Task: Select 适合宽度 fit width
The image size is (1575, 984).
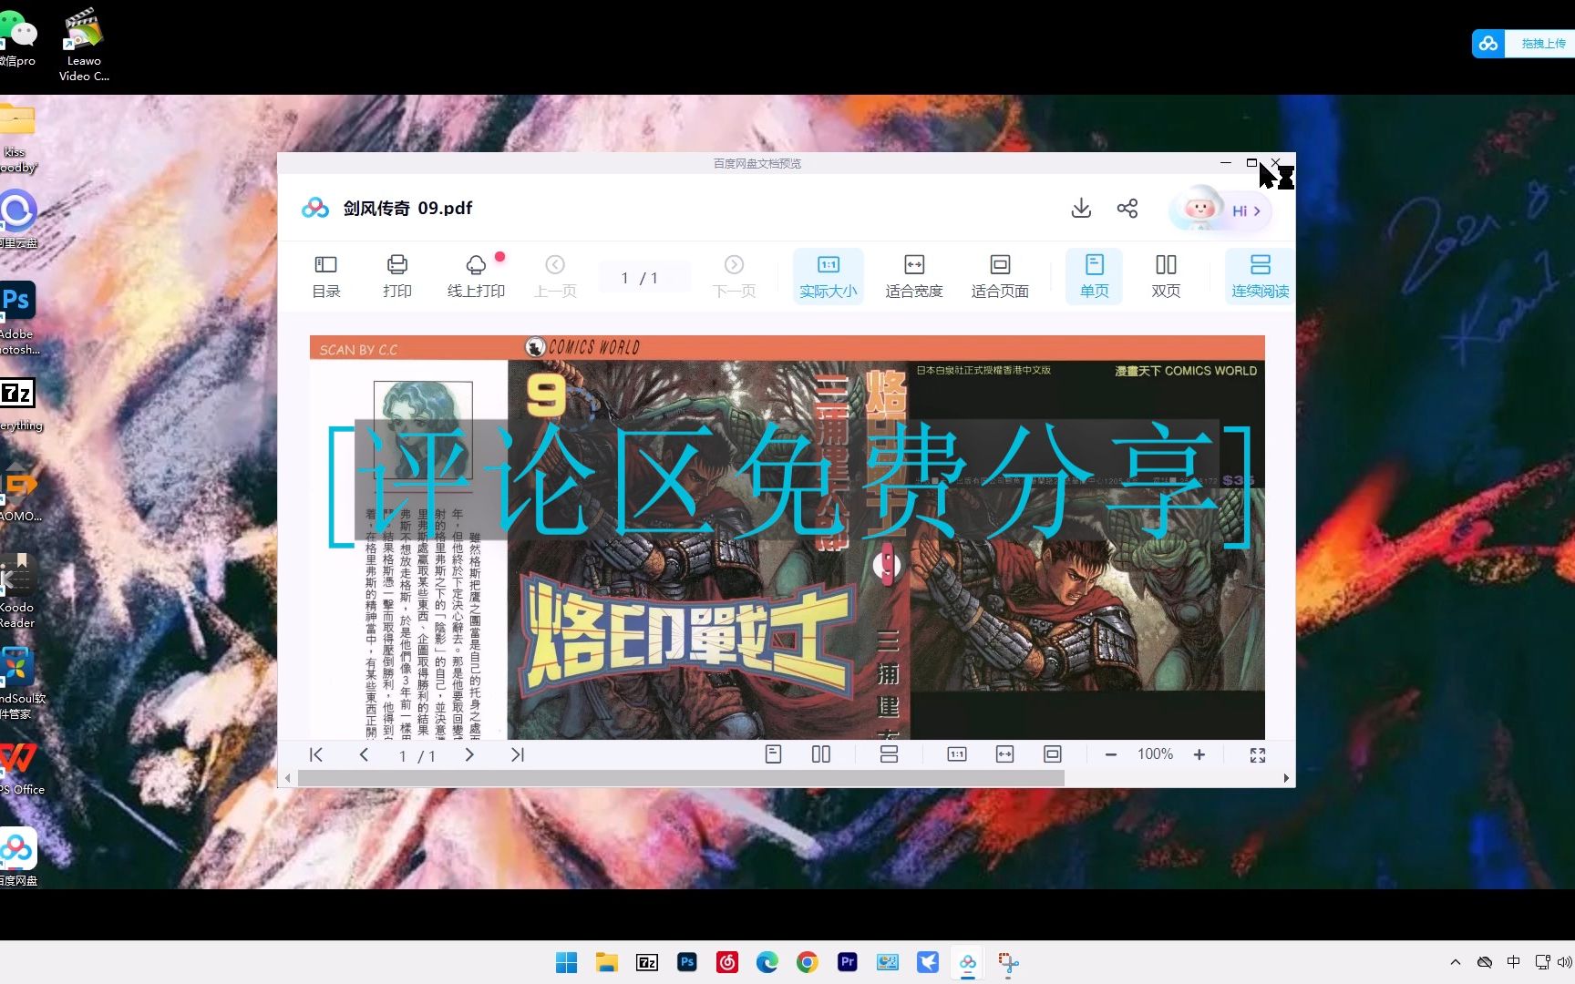Action: coord(914,277)
